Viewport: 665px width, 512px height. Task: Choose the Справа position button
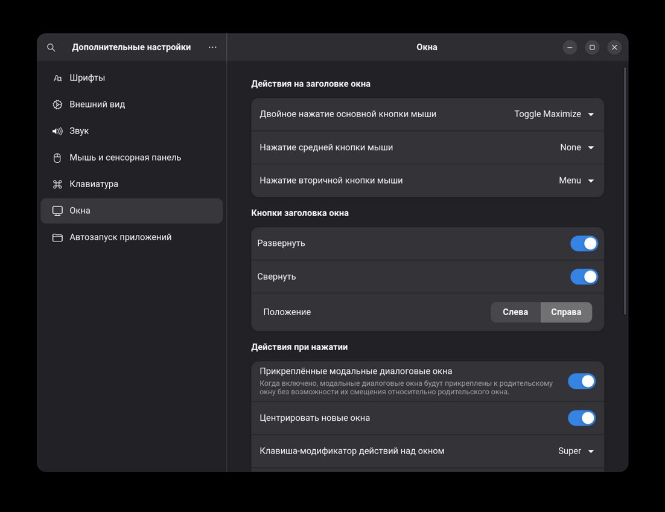pyautogui.click(x=566, y=312)
